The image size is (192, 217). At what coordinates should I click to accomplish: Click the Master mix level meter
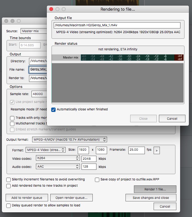tap(132, 58)
